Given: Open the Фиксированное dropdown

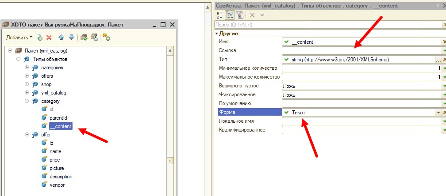Looking at the screenshot, I should (361, 95).
